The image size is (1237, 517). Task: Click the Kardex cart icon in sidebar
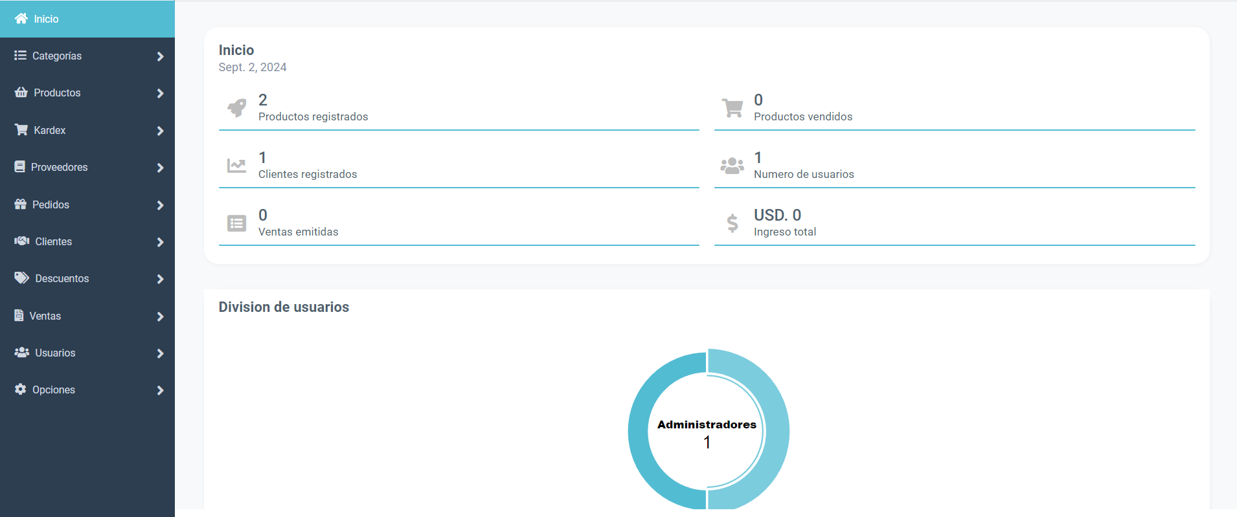click(21, 130)
